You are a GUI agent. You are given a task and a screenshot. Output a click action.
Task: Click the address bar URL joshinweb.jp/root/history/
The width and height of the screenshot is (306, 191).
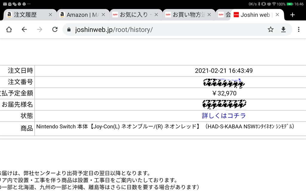coord(114,30)
